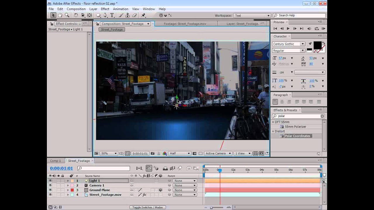Open the 50% magnification dropdown
Viewport: 374px width, 210px height.
coord(109,153)
